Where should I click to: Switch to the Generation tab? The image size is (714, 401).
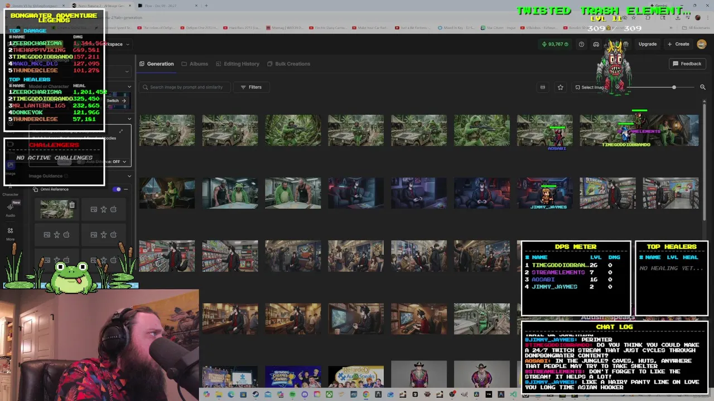click(x=157, y=63)
